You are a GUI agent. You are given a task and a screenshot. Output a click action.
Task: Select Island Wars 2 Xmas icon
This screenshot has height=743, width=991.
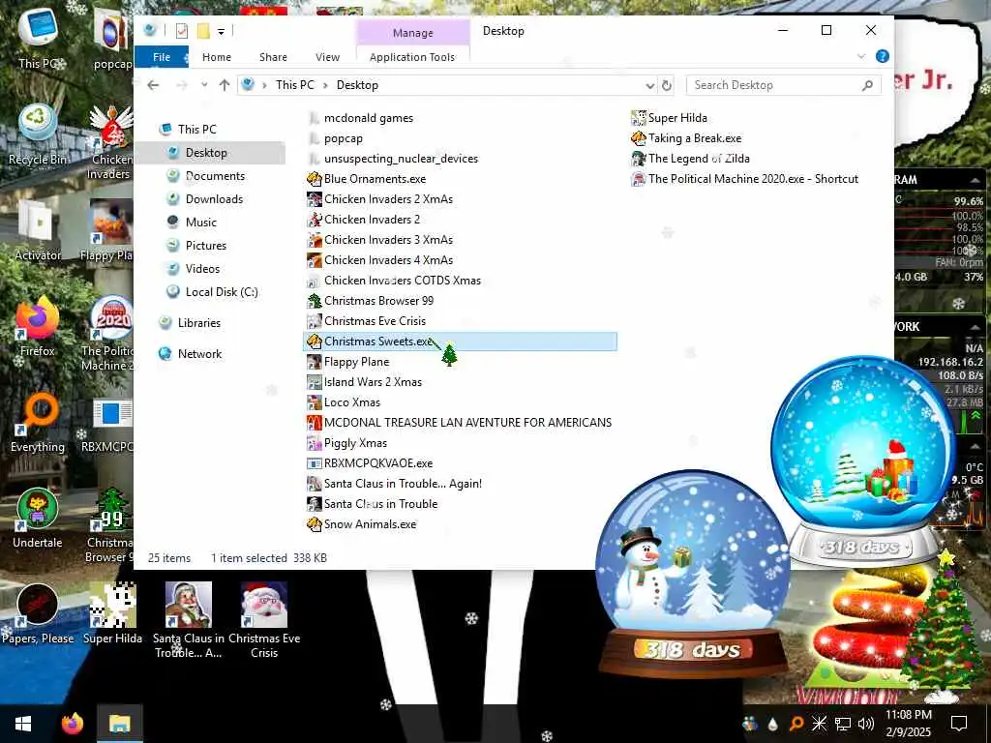tap(315, 381)
